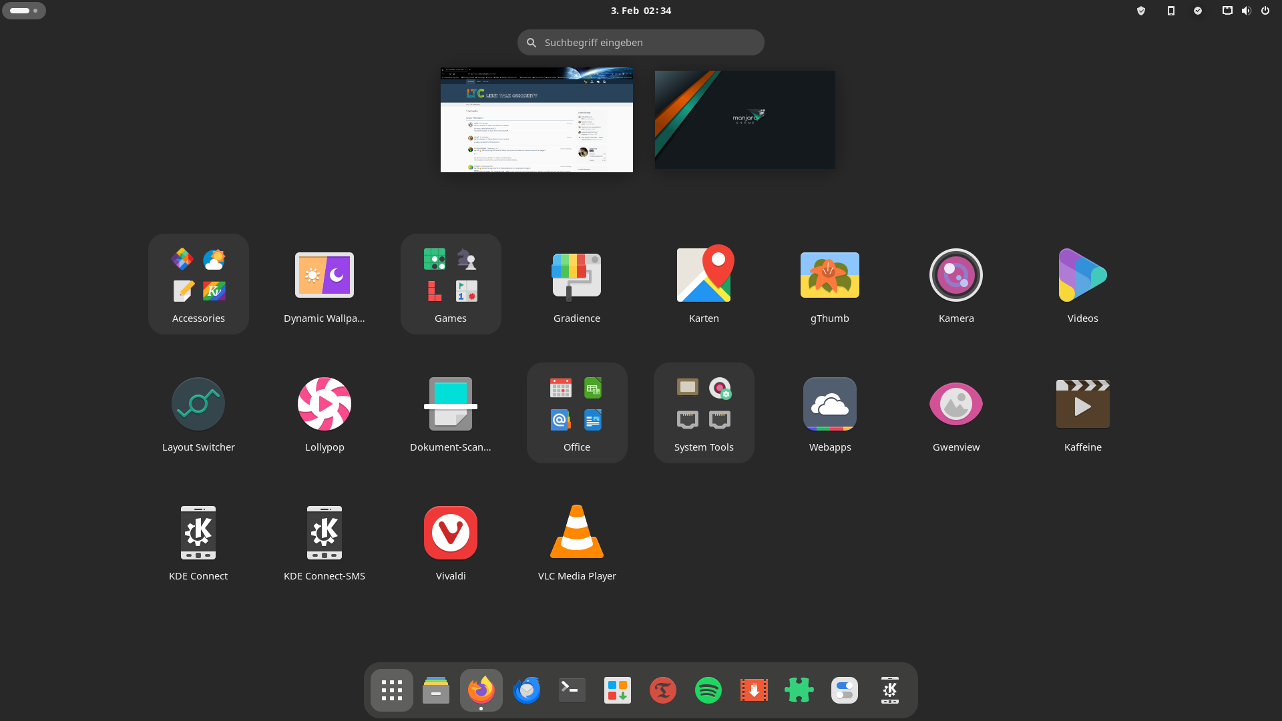Toggle the show applications grid button
Screen dimensions: 1282x721
point(392,690)
